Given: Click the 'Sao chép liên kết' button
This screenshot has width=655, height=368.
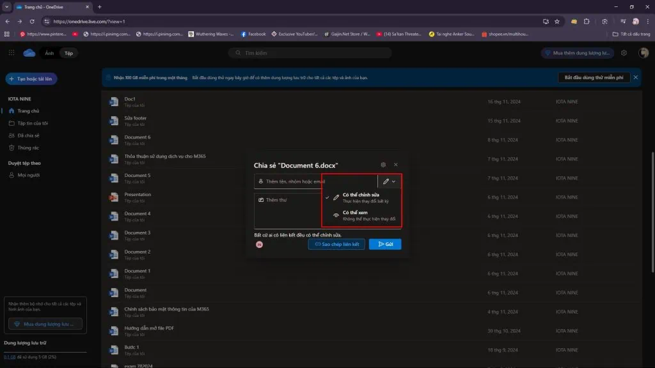Looking at the screenshot, I should 336,244.
